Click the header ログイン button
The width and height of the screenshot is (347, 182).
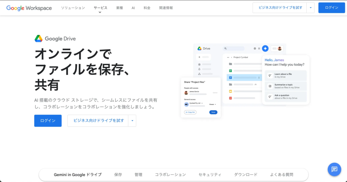(x=331, y=8)
